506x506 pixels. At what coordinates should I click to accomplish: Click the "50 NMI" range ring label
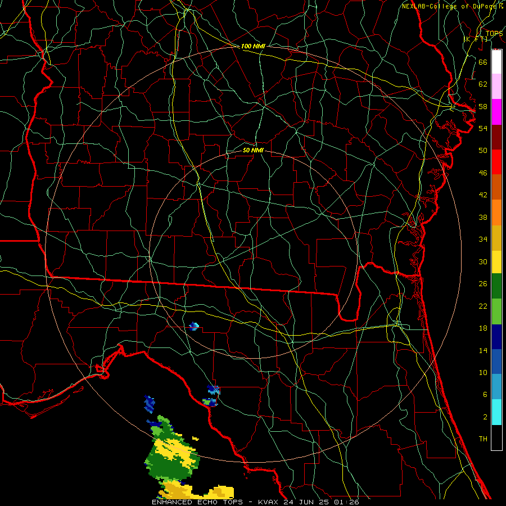point(253,150)
